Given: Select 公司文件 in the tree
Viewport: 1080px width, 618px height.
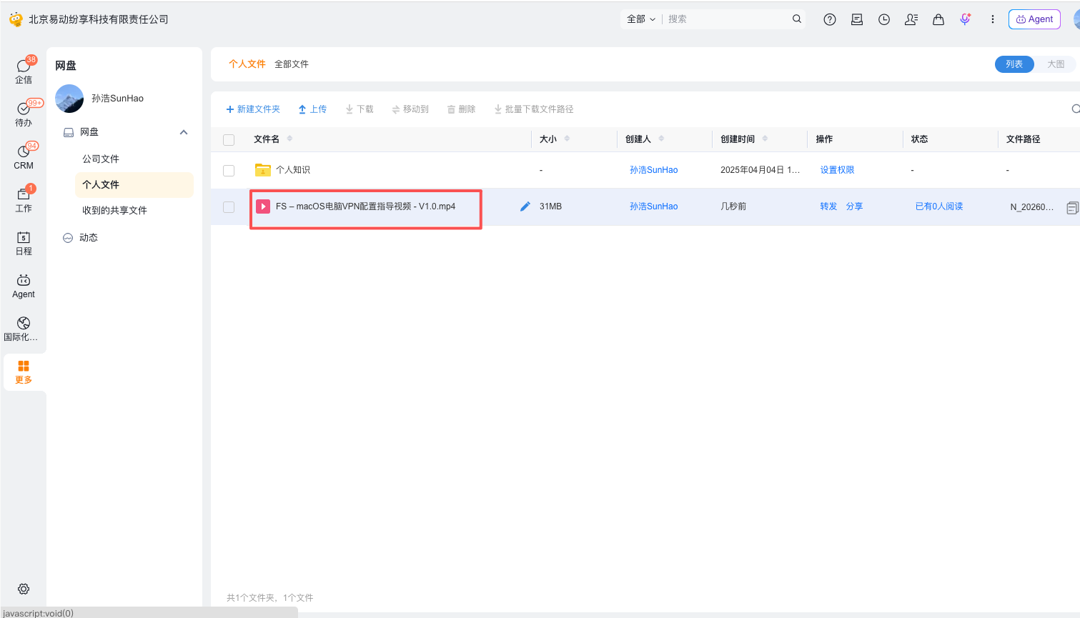Looking at the screenshot, I should [101, 159].
